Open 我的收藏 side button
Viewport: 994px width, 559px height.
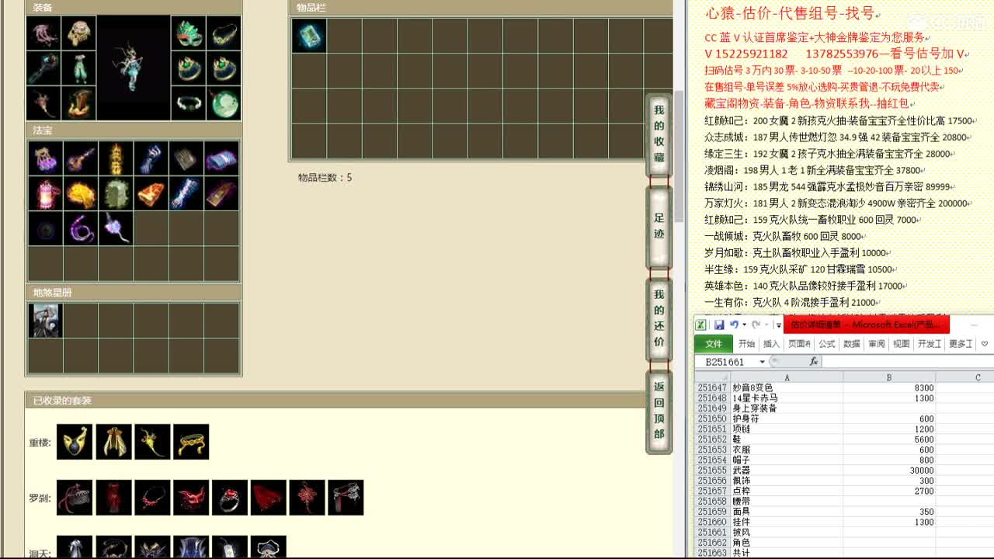(x=659, y=134)
